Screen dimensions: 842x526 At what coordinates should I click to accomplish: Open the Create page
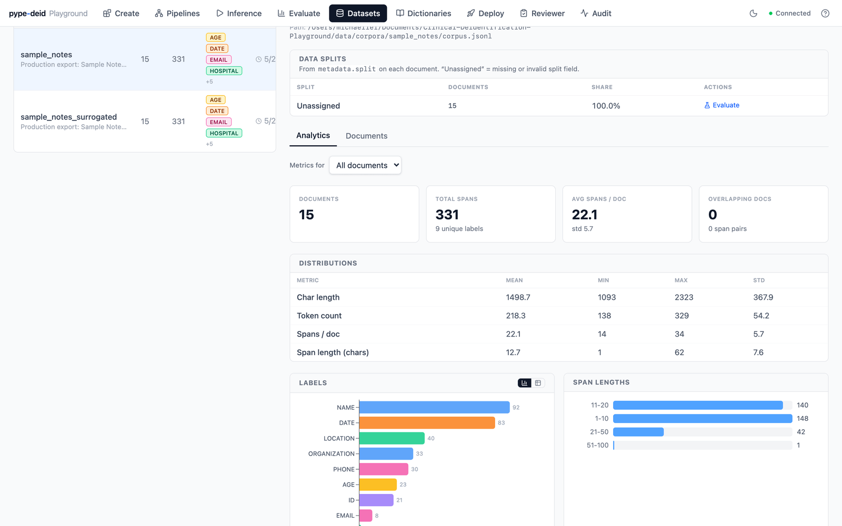pyautogui.click(x=121, y=13)
